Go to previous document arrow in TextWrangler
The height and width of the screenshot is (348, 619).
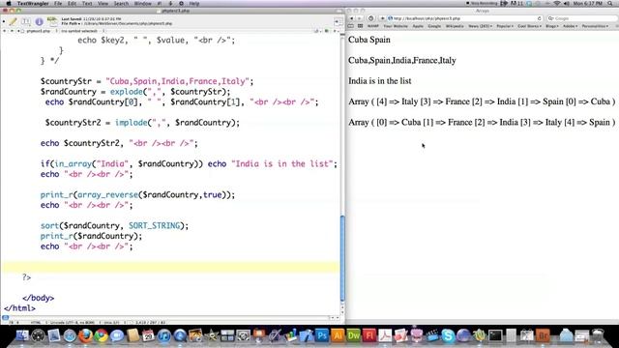5,31
